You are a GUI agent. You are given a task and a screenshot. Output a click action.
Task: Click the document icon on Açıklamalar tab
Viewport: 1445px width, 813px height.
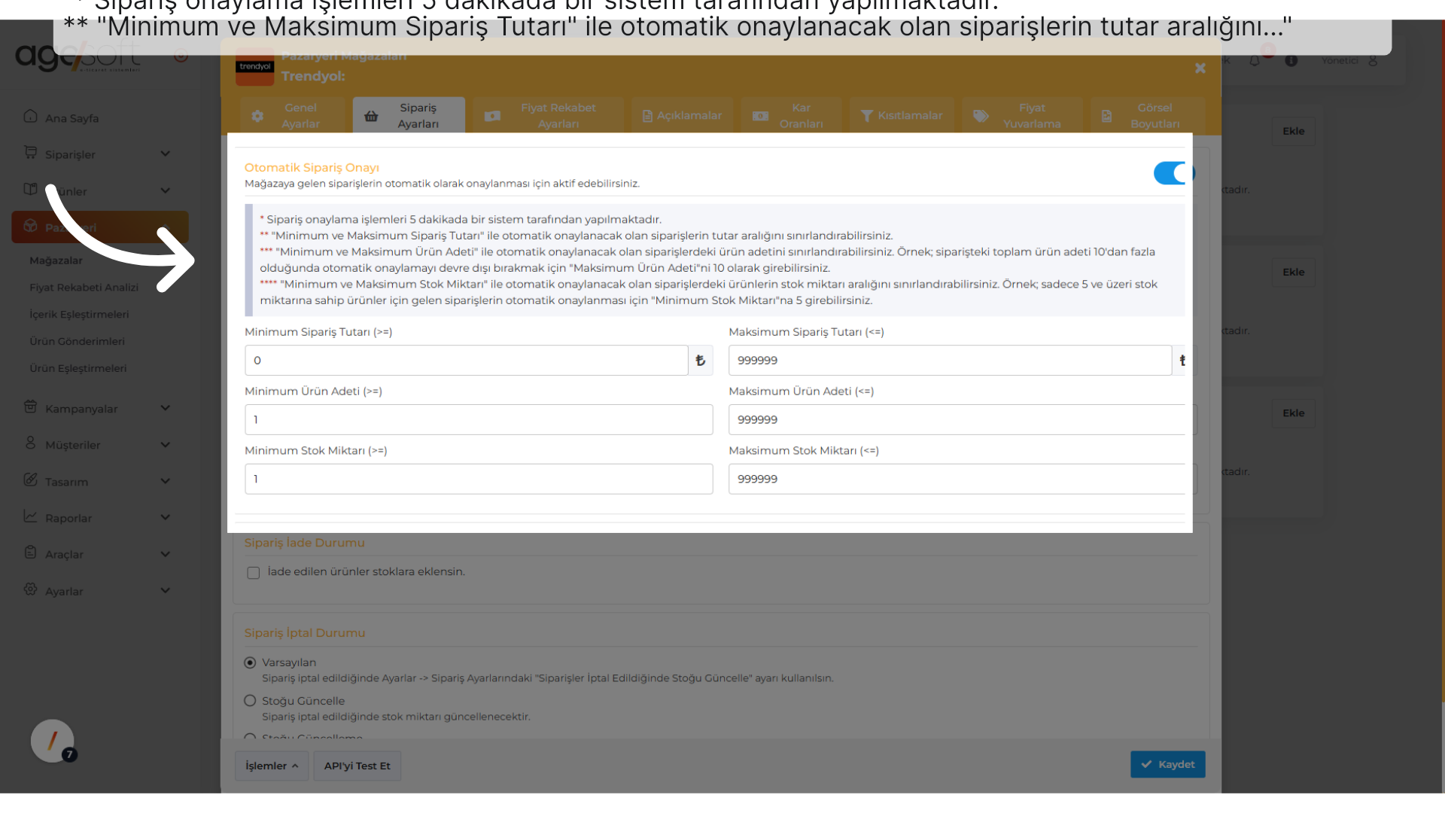647,116
